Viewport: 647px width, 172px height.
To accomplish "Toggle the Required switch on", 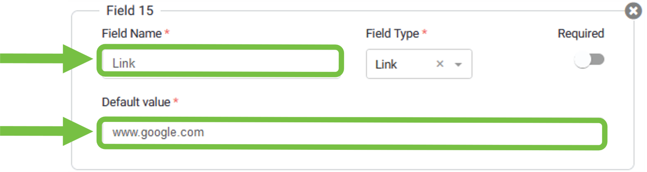I will (589, 60).
